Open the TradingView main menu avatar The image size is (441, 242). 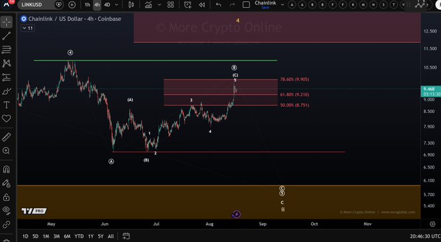6,4
